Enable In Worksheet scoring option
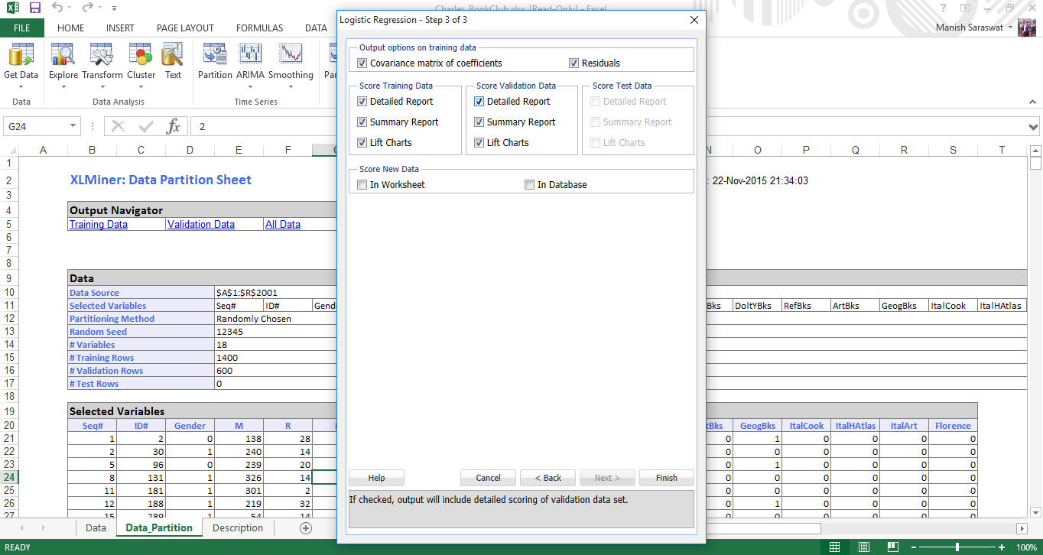 click(362, 185)
